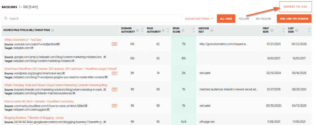Viewport: 316px width, 125px height.
Task: Open the Domain Authority help icon
Action: [137, 31]
